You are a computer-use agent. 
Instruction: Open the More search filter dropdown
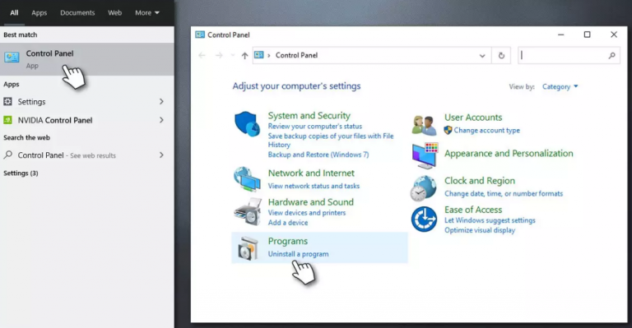pyautogui.click(x=147, y=13)
